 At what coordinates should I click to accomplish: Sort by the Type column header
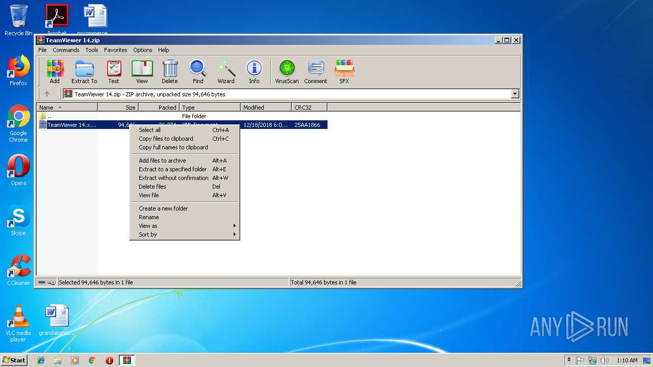210,108
